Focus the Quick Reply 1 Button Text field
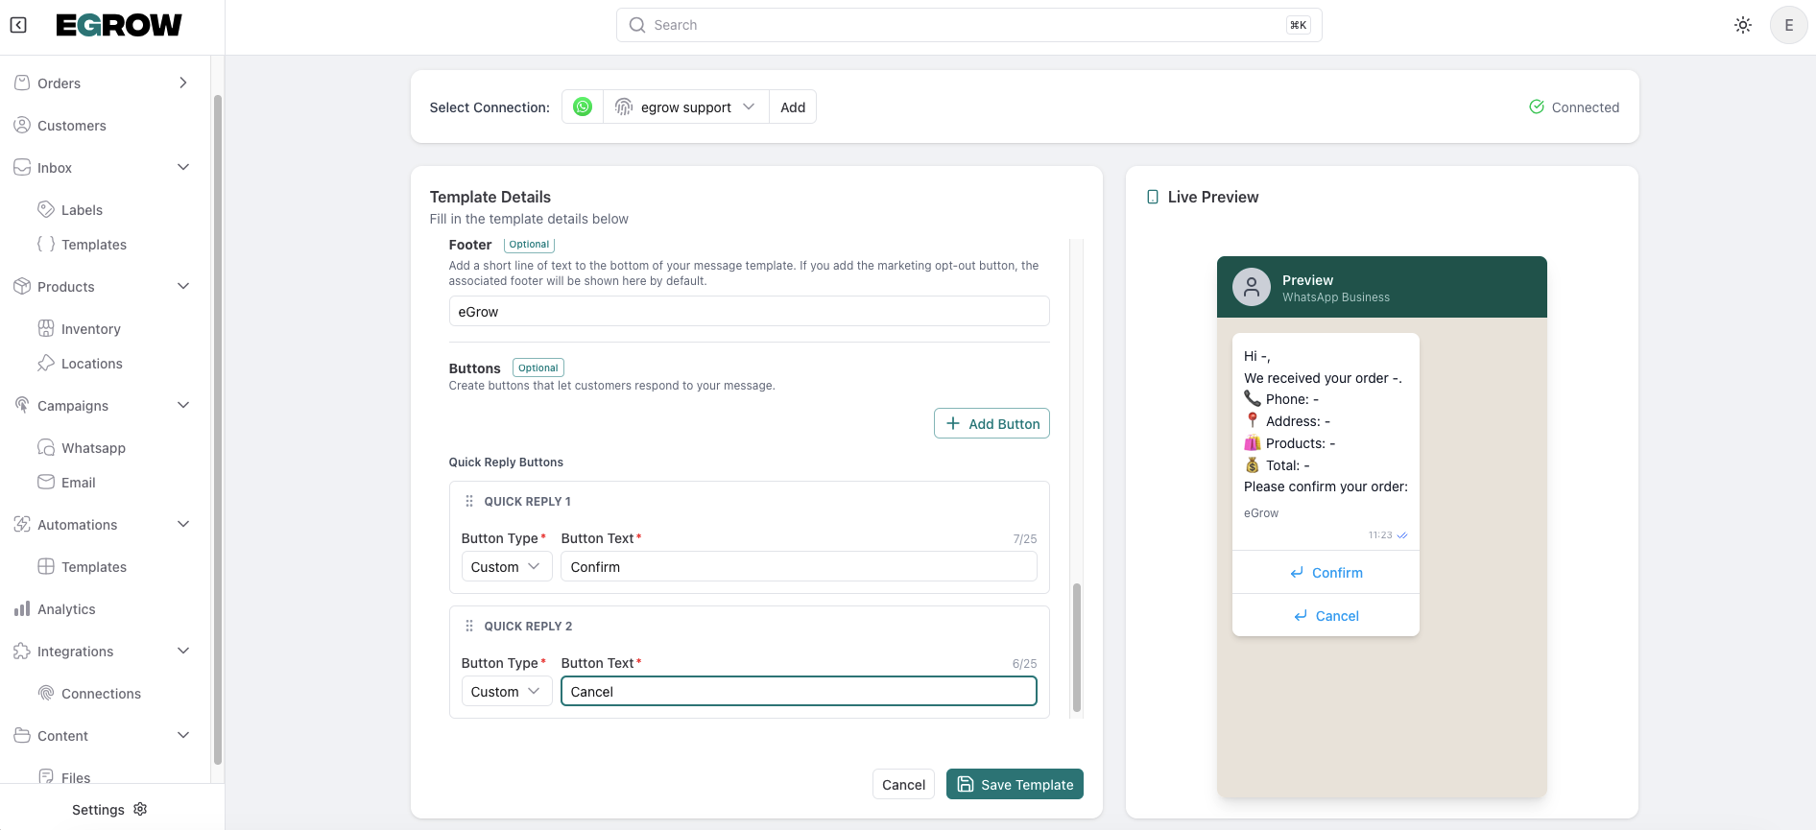This screenshot has height=830, width=1816. tap(799, 566)
